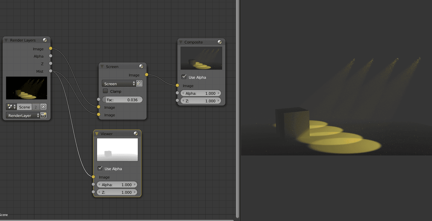Open scene browse icon in Render Layers
The height and width of the screenshot is (221, 432).
point(11,107)
